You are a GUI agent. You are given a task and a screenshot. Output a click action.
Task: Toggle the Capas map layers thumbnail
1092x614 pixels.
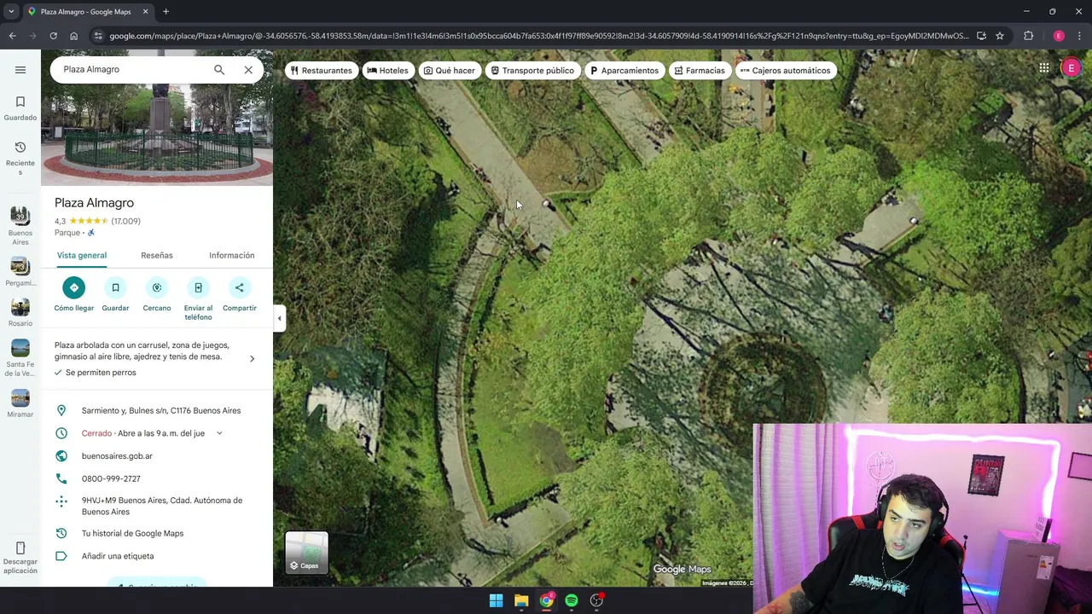pyautogui.click(x=306, y=553)
